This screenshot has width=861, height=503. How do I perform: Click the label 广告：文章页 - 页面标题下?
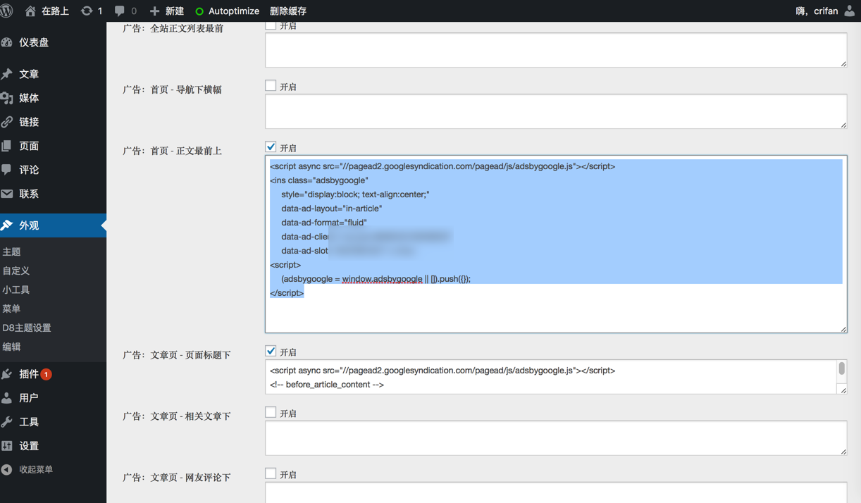click(177, 355)
